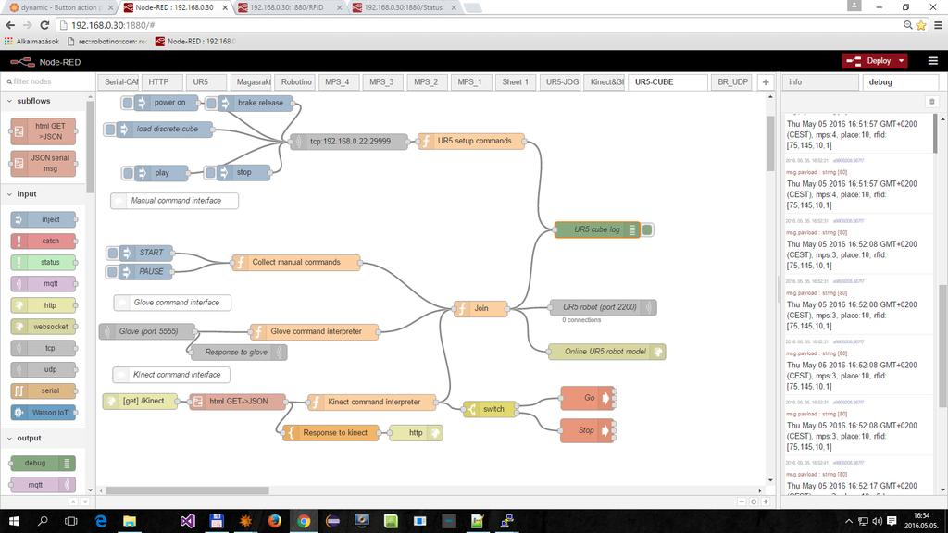Switch to the Robotino flow tab
Image resolution: width=948 pixels, height=533 pixels.
296,82
